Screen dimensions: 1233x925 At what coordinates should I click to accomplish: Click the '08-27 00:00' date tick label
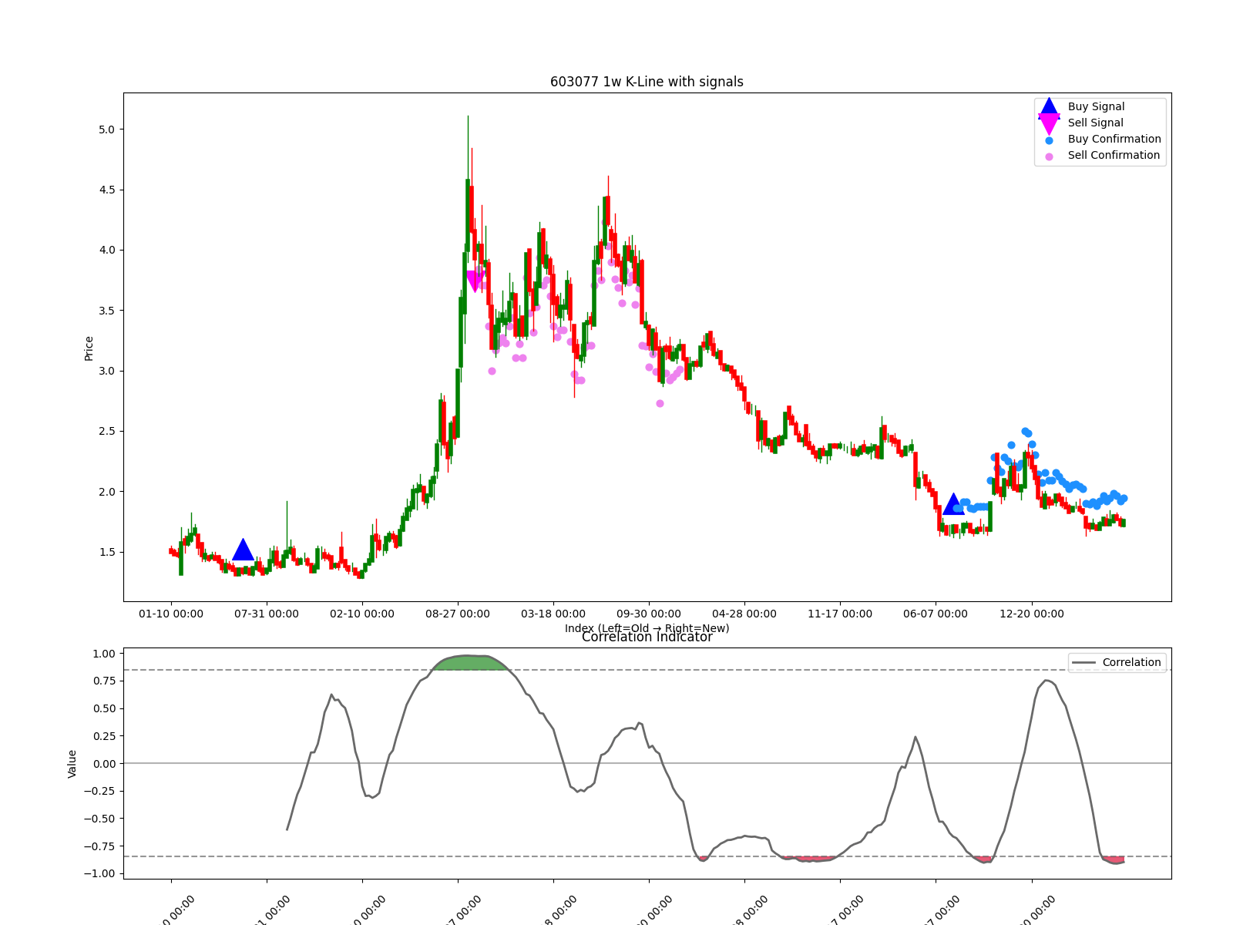(458, 614)
